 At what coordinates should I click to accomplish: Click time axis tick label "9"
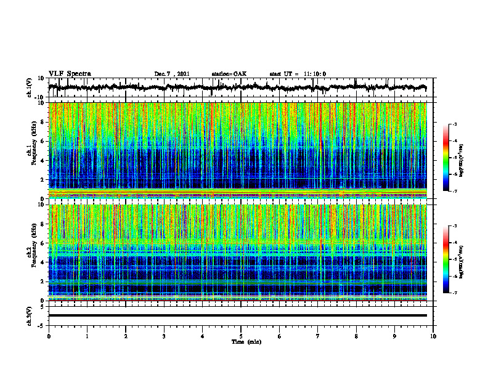point(394,336)
